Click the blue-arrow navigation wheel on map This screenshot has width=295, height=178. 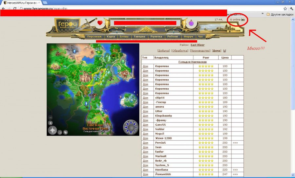tap(131, 127)
